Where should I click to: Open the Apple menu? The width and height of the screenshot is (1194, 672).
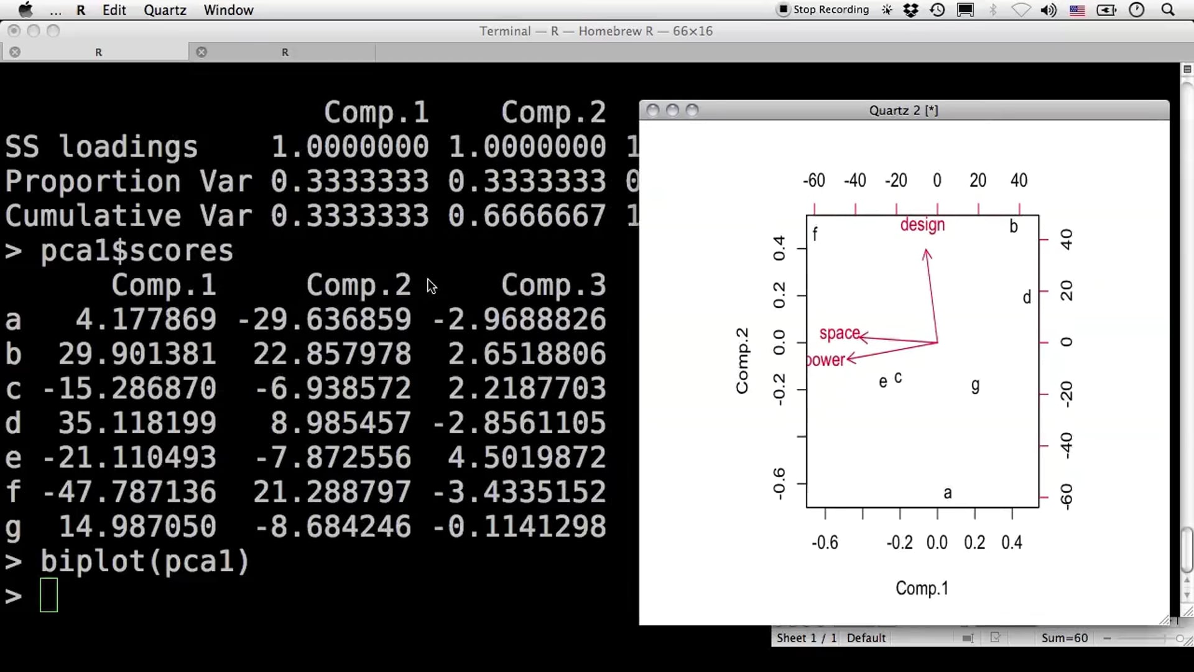(x=25, y=10)
